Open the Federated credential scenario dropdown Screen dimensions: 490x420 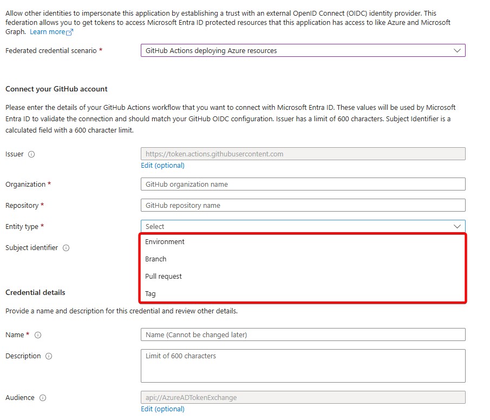click(303, 51)
